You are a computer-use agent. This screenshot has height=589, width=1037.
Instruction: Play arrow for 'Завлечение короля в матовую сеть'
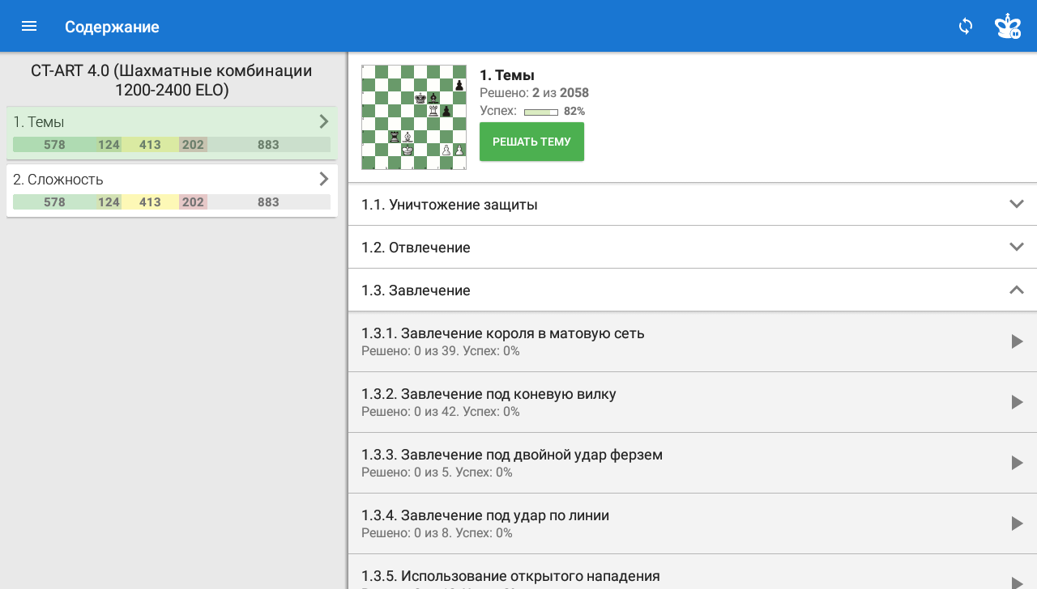pyautogui.click(x=1018, y=341)
